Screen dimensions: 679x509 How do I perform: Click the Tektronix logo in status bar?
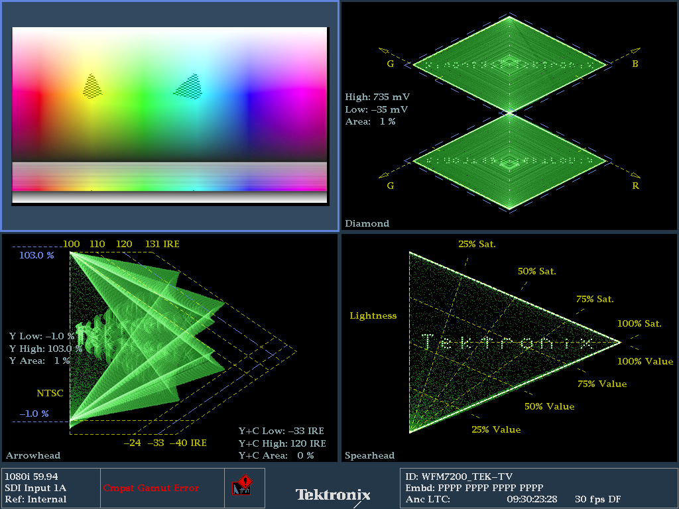(x=333, y=494)
